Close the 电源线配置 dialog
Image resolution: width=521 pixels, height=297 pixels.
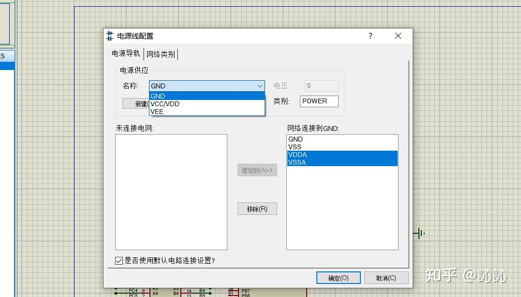click(398, 36)
